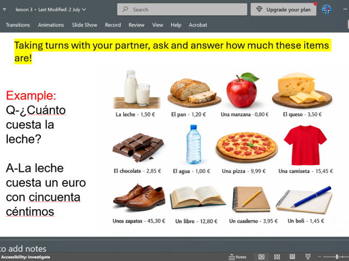Switch to Reading View icon
The image size is (349, 261).
point(292,257)
